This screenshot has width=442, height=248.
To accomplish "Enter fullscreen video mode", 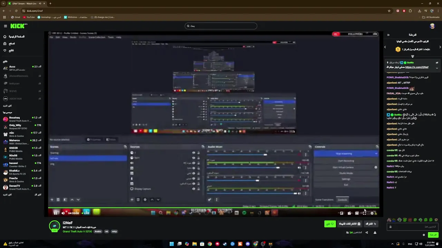I will pos(364,213).
